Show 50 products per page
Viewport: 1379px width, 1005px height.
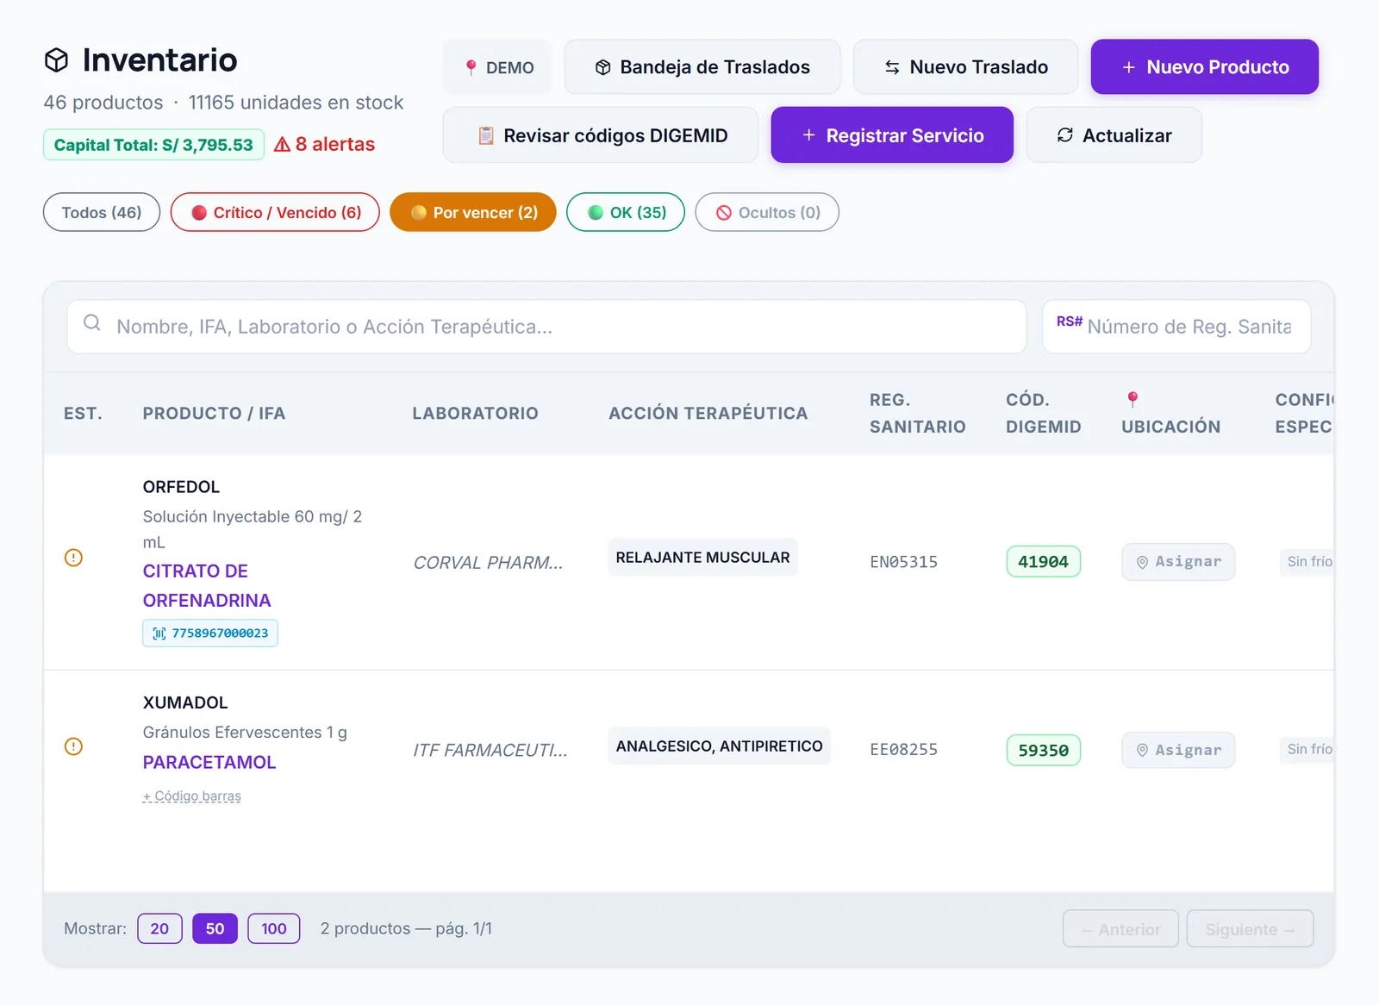(x=215, y=929)
